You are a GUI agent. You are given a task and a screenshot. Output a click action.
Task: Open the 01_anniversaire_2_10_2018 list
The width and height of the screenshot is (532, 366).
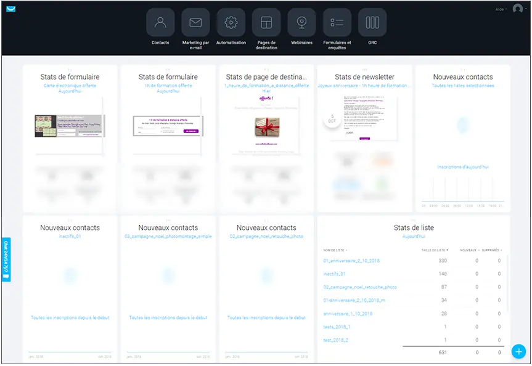coord(351,261)
